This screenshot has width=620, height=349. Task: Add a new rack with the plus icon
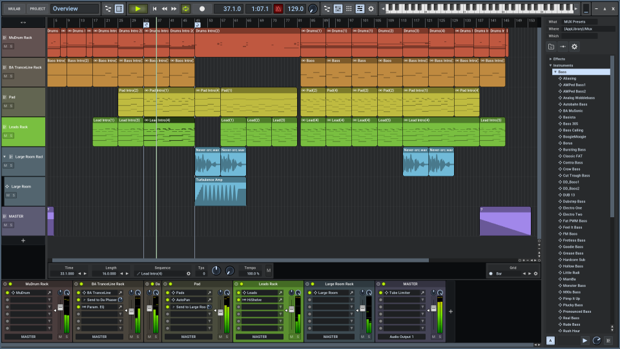451,311
